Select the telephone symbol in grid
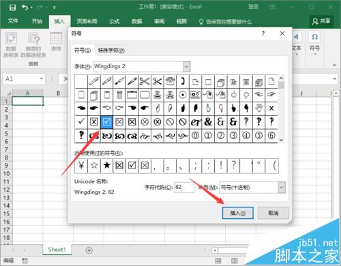Viewport: 341px width, 266px height. pos(170,81)
